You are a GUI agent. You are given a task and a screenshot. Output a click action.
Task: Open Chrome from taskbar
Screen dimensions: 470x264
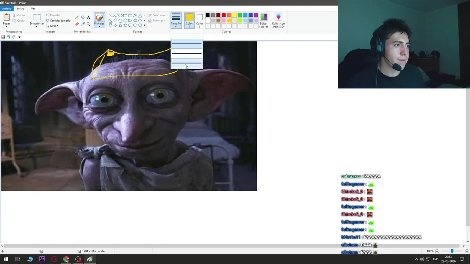(66, 259)
